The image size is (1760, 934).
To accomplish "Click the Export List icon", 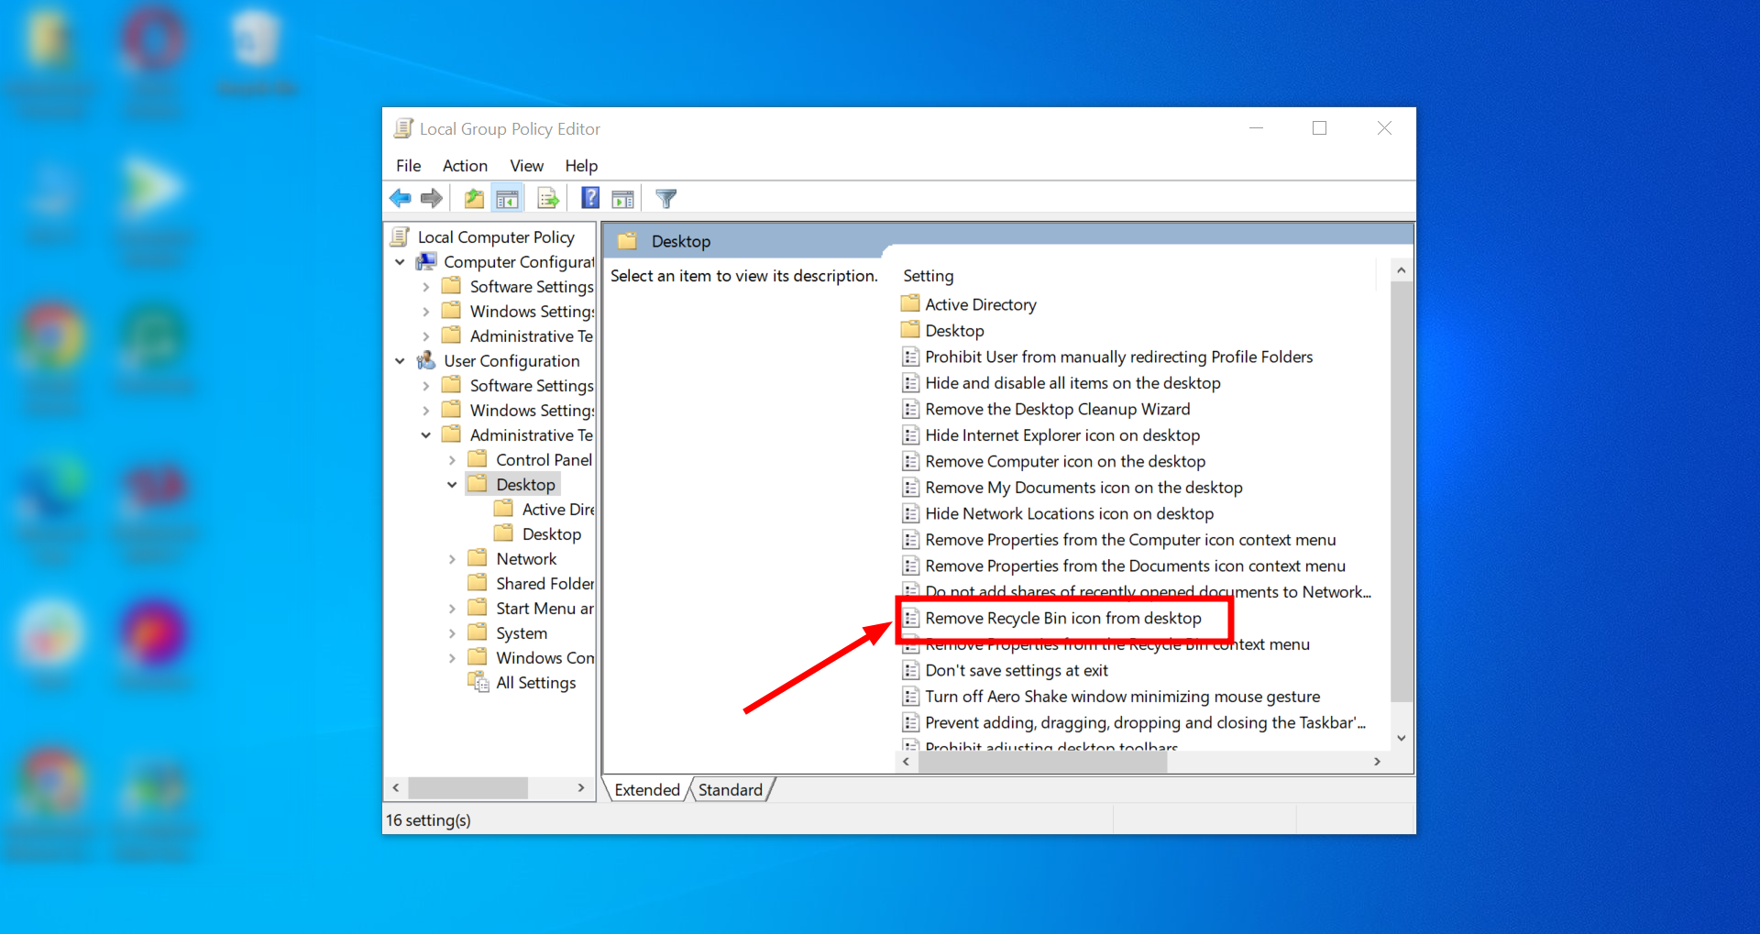I will 547,197.
